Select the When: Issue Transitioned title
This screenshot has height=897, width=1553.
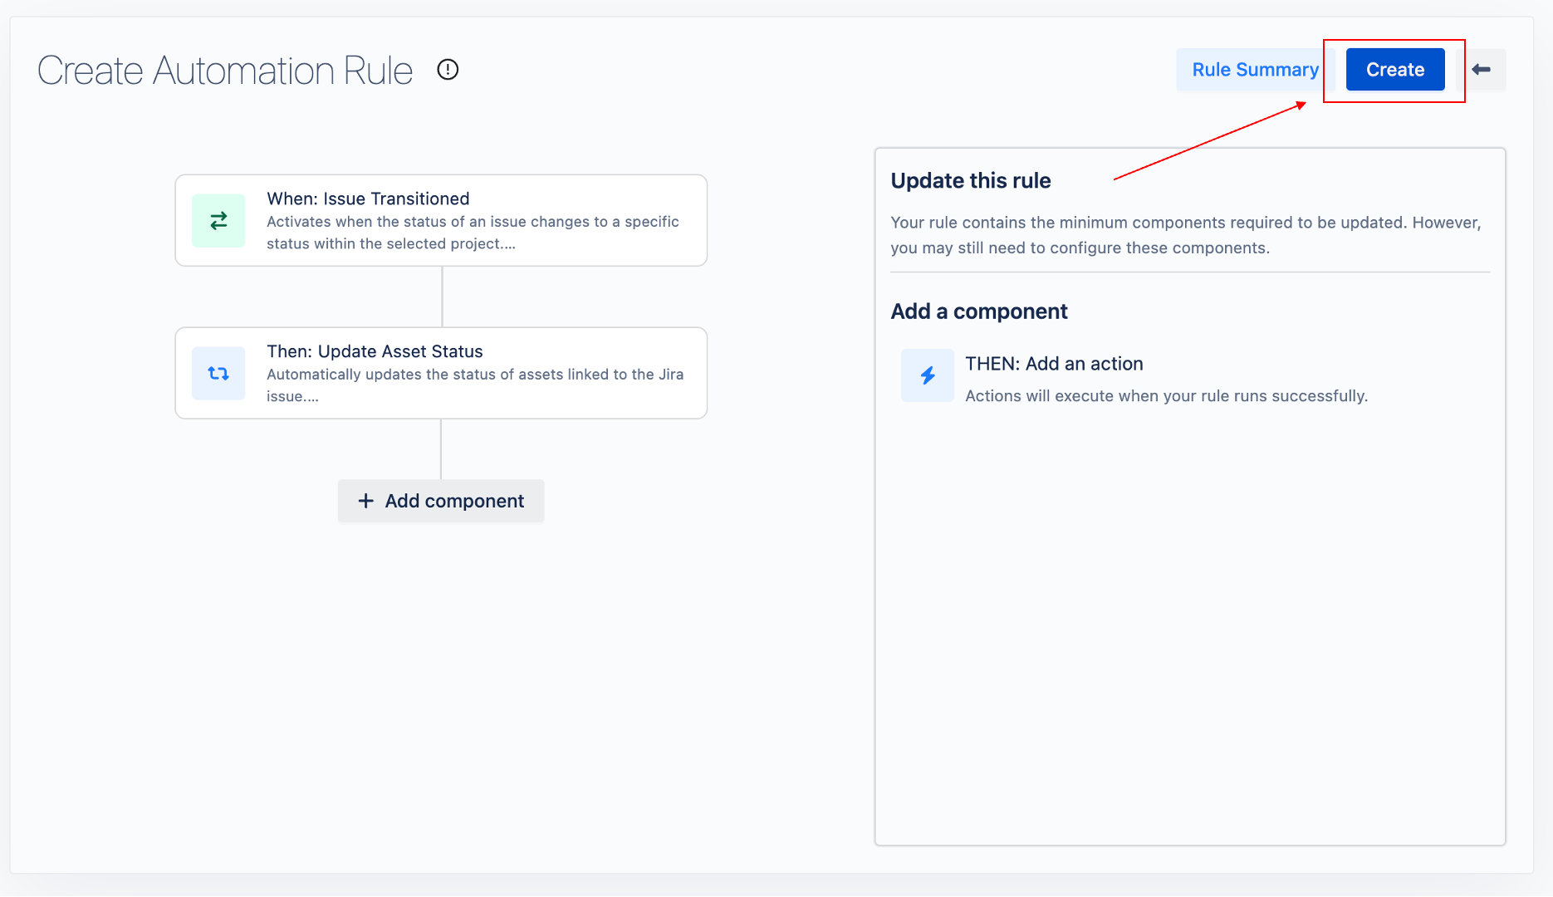click(x=368, y=199)
